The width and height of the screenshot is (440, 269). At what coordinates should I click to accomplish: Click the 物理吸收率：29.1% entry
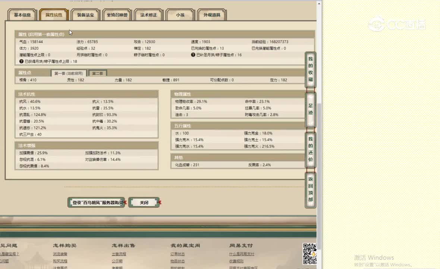(x=191, y=102)
